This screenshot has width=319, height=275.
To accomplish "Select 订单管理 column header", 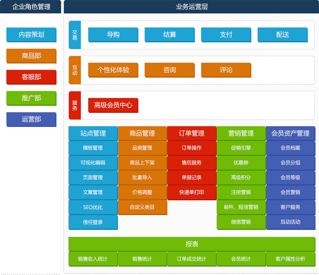I will pyautogui.click(x=192, y=133).
